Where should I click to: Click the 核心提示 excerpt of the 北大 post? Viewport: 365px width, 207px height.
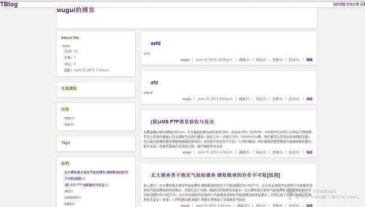(228, 192)
